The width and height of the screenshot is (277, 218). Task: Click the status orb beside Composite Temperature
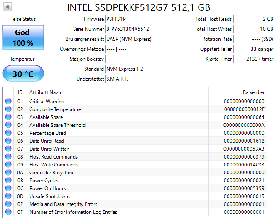click(8, 109)
